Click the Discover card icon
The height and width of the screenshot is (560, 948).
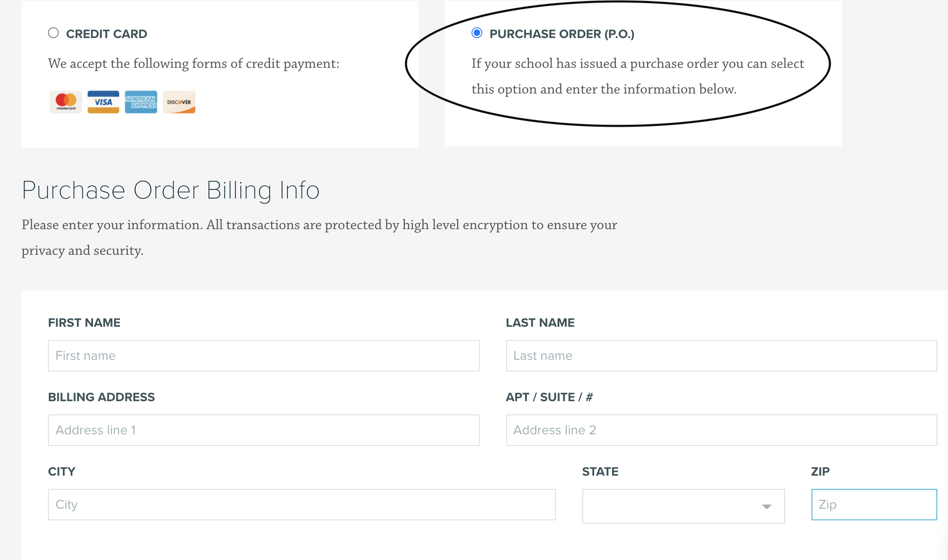click(x=179, y=102)
